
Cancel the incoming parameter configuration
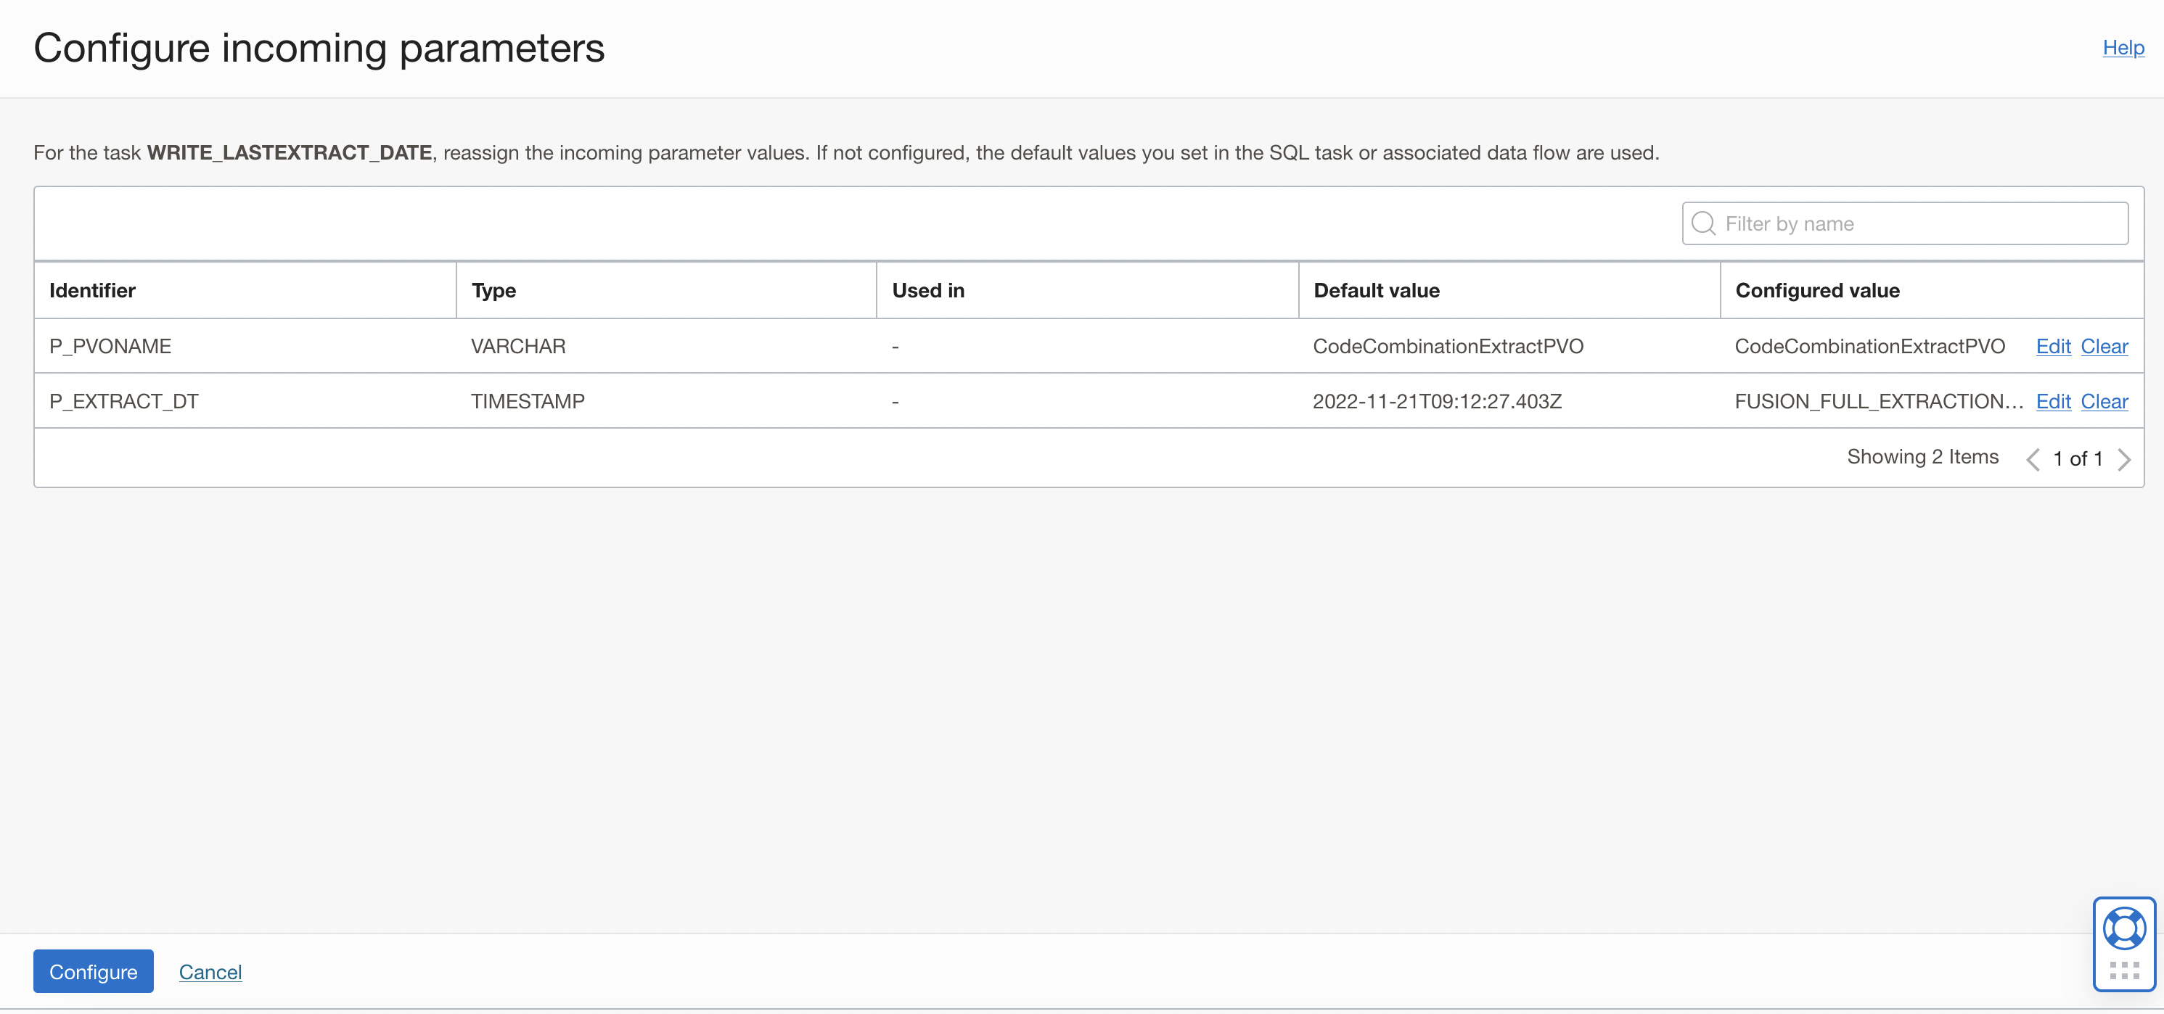(x=210, y=971)
